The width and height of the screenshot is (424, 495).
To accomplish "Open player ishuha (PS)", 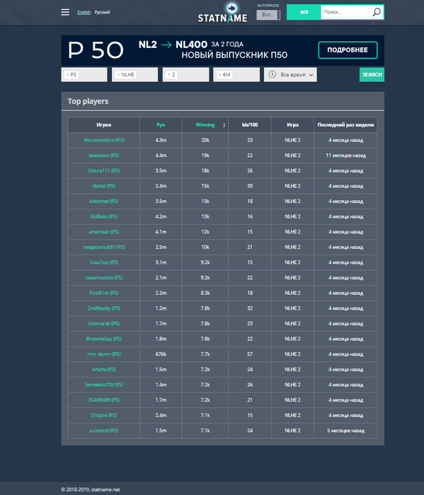I will pos(103,369).
